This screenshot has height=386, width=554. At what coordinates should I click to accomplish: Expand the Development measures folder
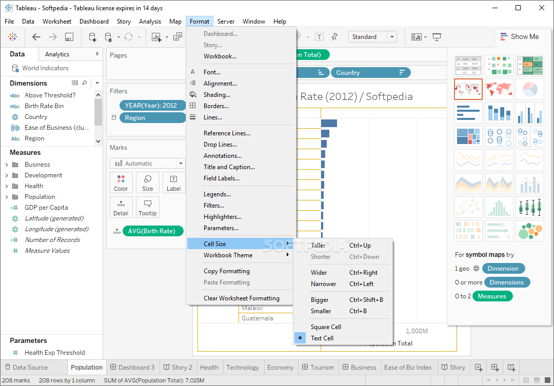[x=6, y=175]
